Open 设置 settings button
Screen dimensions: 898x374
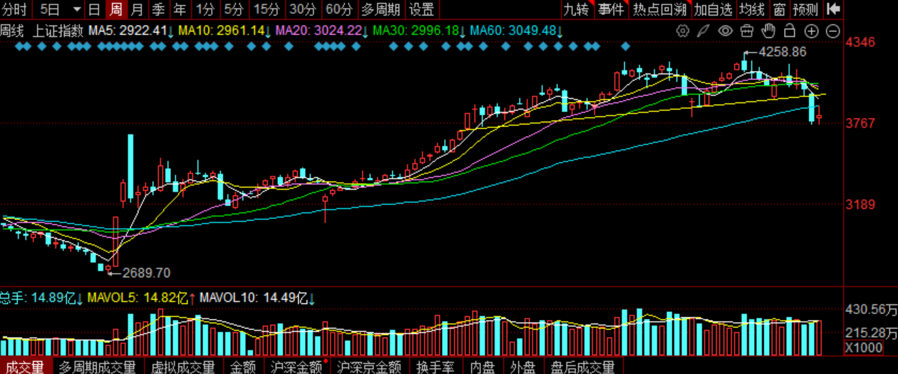coord(422,9)
